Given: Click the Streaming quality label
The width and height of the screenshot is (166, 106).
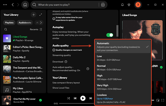Looking at the screenshot, I should 62,55.
